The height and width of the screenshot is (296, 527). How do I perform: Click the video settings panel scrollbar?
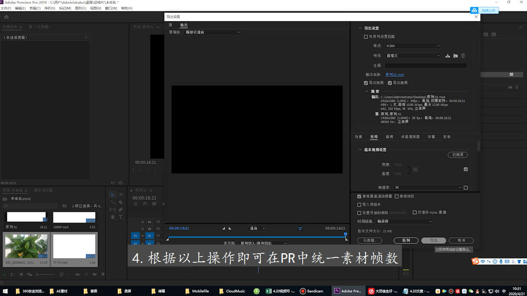coord(478,146)
